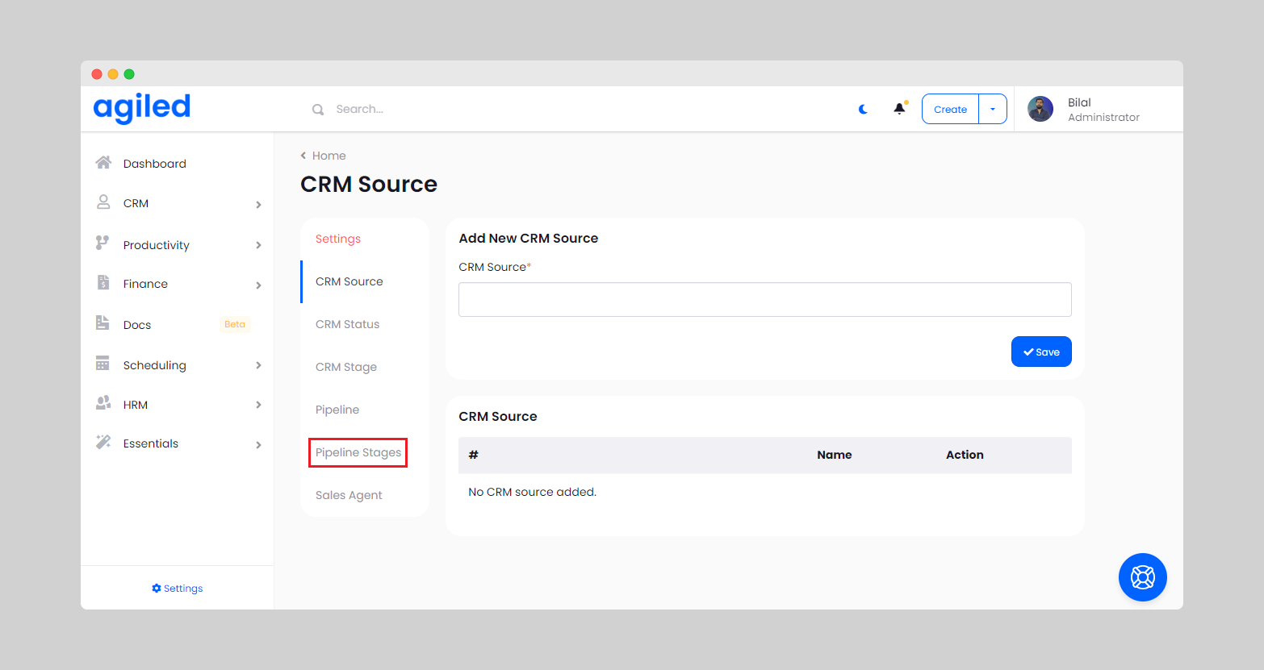Select the Sales Agent tab
The width and height of the screenshot is (1264, 670).
[349, 495]
